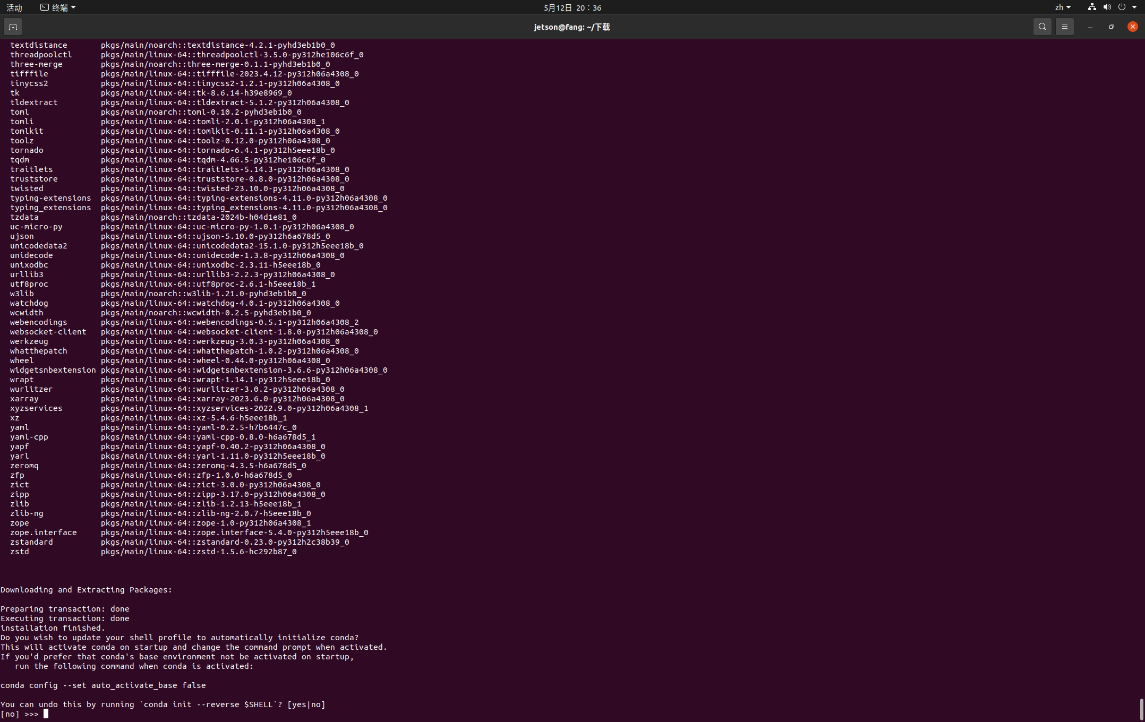The width and height of the screenshot is (1145, 722).
Task: Click the 'tornado' package name
Action: 27,150
